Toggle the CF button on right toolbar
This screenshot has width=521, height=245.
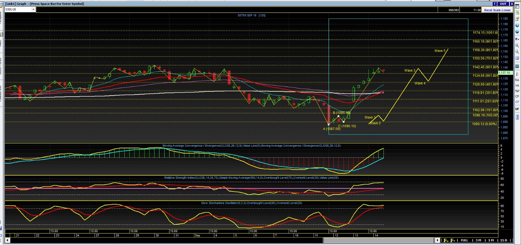click(x=517, y=102)
